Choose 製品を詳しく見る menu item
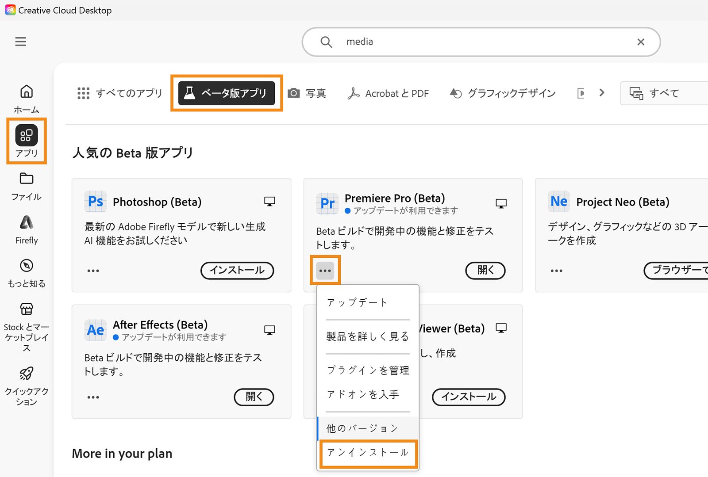708x477 pixels. [368, 337]
